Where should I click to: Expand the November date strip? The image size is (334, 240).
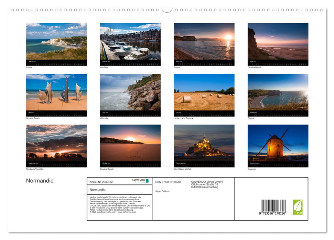pyautogui.click(x=204, y=164)
